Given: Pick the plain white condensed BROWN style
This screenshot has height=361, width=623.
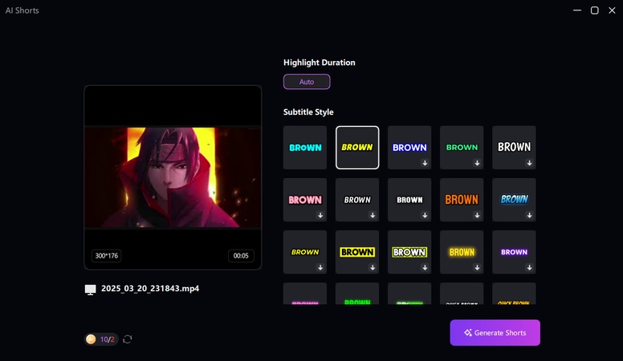Looking at the screenshot, I should pyautogui.click(x=514, y=148).
